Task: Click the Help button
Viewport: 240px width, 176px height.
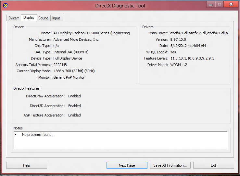Action: (27, 165)
